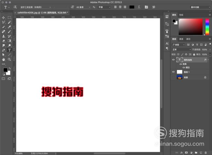
Task: Select the Rectangular Marquee tool
Action: pyautogui.click(x=9, y=18)
